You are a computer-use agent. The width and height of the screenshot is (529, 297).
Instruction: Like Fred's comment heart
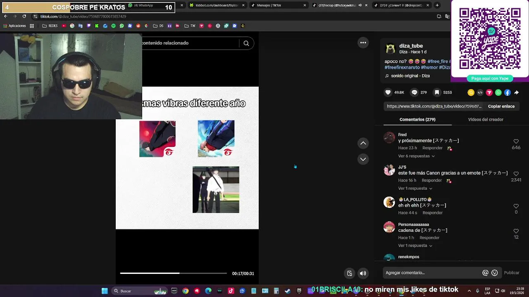tap(516, 141)
